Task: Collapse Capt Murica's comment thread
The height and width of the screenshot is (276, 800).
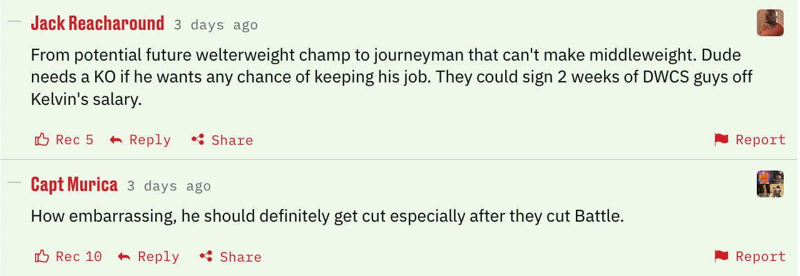Action: 14,183
